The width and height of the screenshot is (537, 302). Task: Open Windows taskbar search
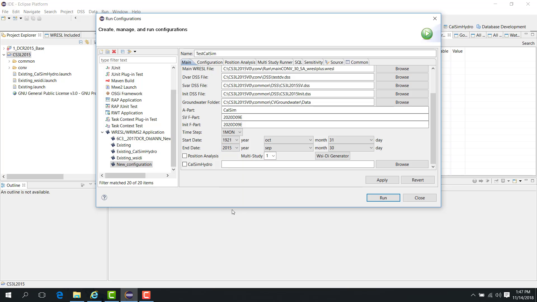coord(25,295)
